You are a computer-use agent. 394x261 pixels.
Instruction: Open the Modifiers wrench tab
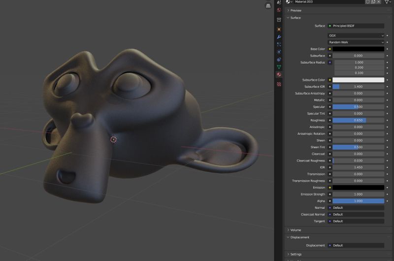click(x=279, y=37)
